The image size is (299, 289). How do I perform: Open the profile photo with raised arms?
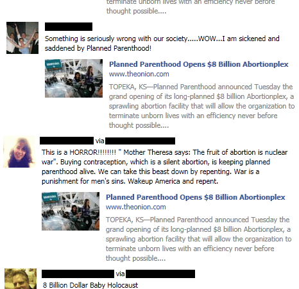tap(22, 38)
